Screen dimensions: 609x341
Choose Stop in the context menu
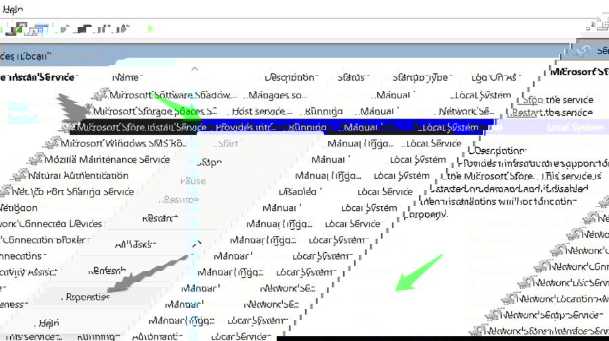tap(210, 162)
